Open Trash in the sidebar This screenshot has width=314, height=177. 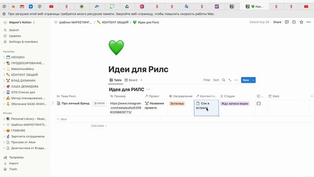point(13,169)
